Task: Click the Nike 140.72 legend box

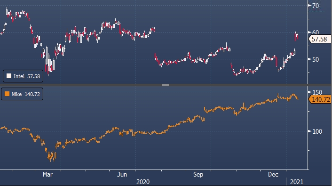Action: (x=22, y=94)
